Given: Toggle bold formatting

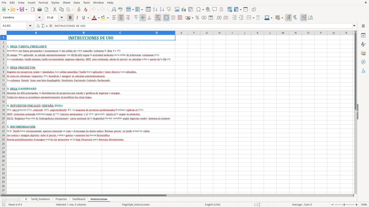Looking at the screenshot, I should (x=70, y=18).
